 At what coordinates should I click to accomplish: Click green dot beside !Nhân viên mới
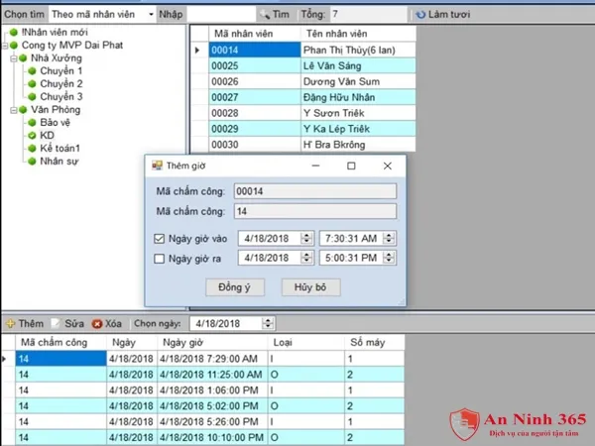12,32
